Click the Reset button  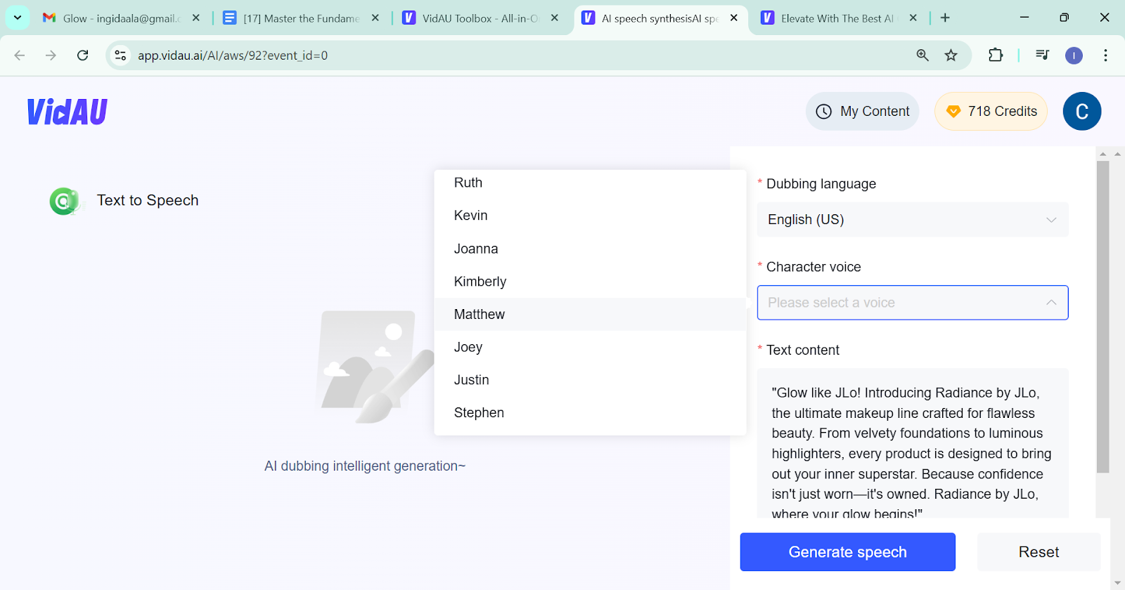tap(1039, 552)
